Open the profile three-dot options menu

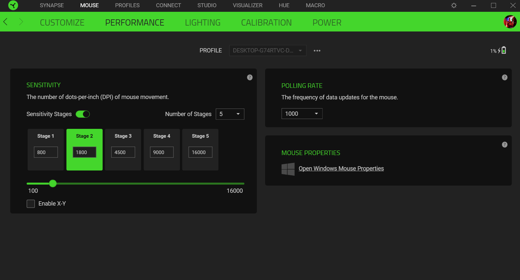tap(317, 51)
